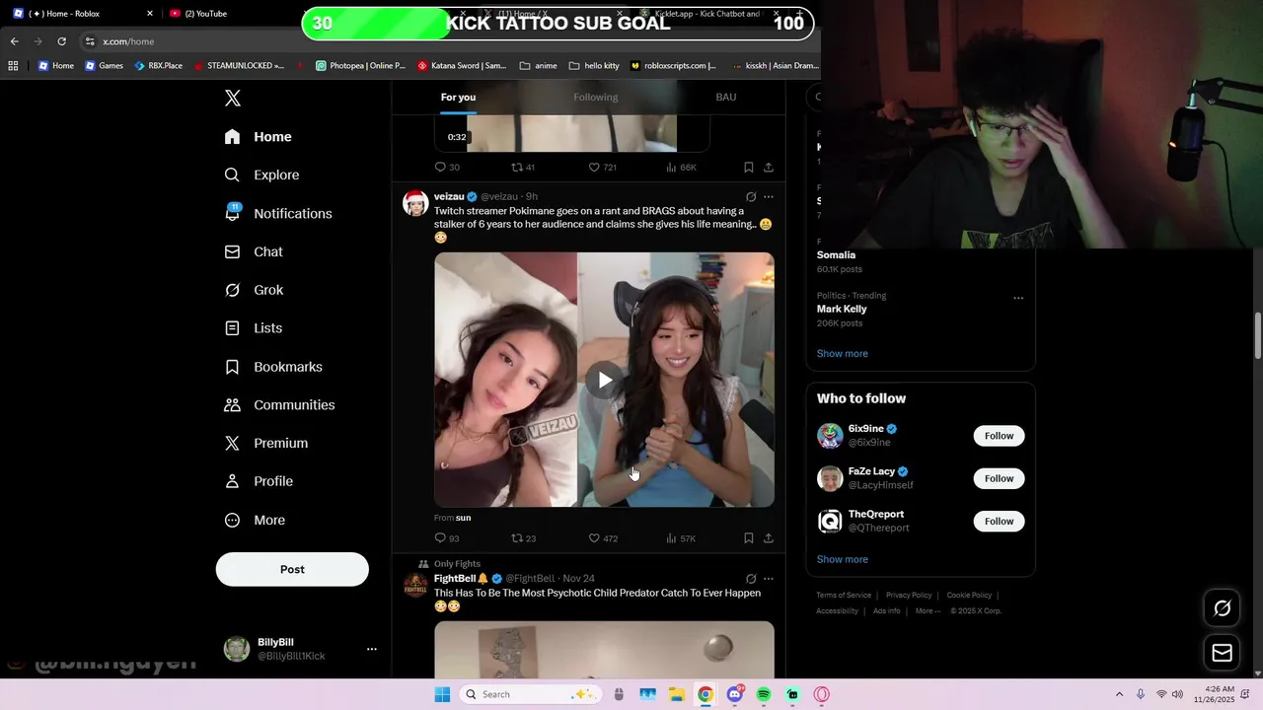The image size is (1263, 710).
Task: Switch to the BAU tab
Action: (726, 97)
